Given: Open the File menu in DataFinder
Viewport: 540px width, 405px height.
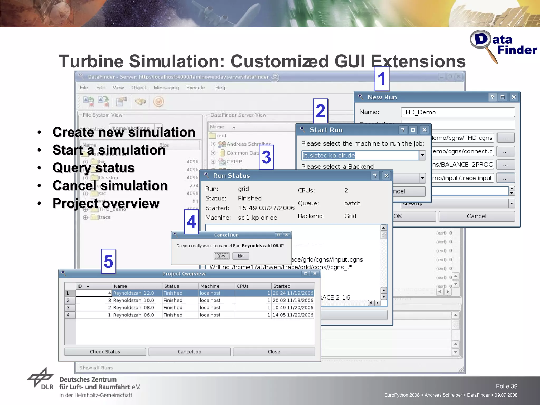Looking at the screenshot, I should point(84,88).
